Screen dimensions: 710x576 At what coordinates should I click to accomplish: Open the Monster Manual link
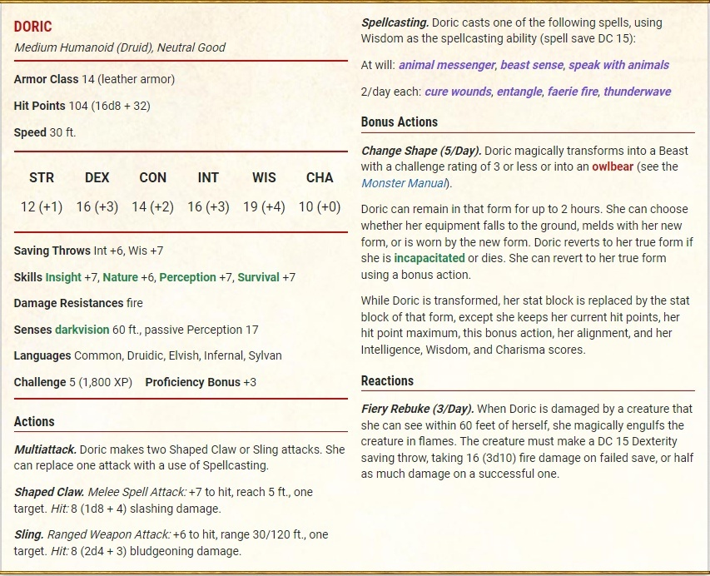(404, 183)
